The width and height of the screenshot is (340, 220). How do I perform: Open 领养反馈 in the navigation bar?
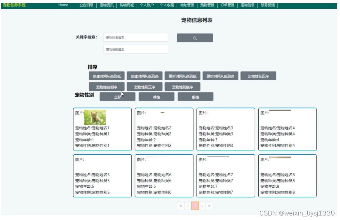point(268,5)
